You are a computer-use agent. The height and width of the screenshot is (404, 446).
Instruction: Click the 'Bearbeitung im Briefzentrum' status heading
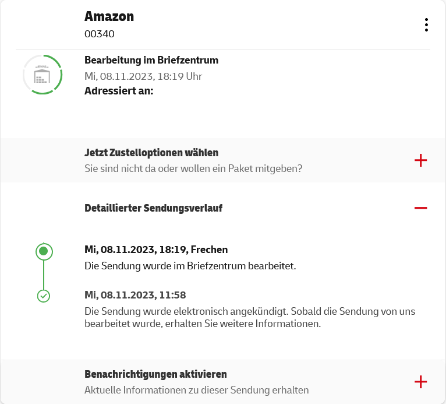point(151,60)
